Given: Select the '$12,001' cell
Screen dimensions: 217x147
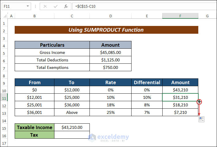Looking at the screenshot, I should (x=35, y=97).
